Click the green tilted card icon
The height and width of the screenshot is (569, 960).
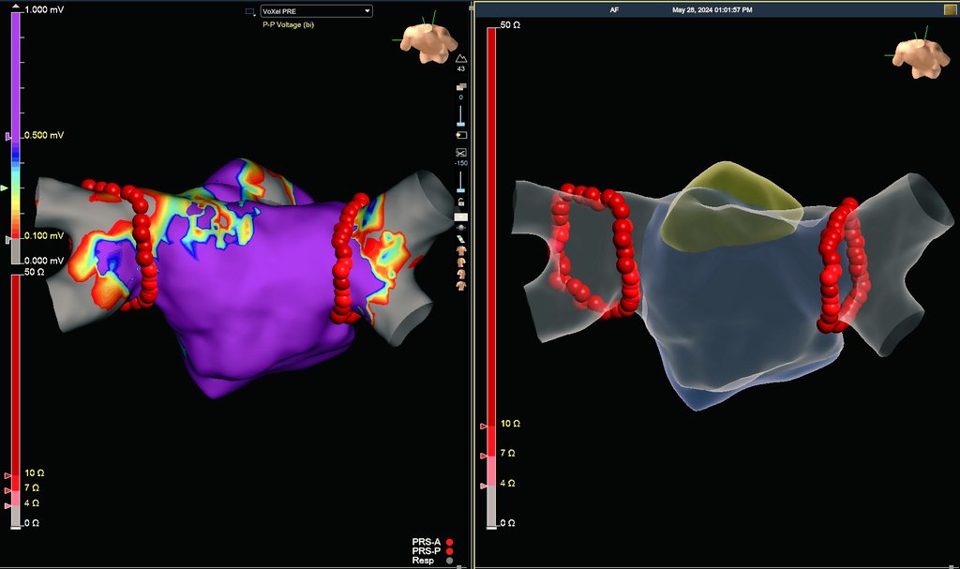[x=461, y=239]
